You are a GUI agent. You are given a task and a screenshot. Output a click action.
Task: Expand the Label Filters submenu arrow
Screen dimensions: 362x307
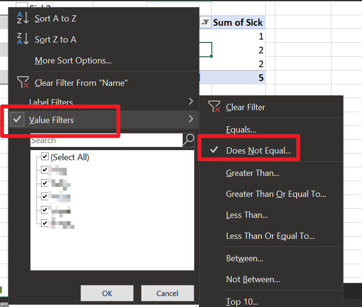coord(191,101)
